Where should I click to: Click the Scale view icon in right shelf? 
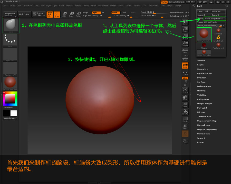(185, 105)
